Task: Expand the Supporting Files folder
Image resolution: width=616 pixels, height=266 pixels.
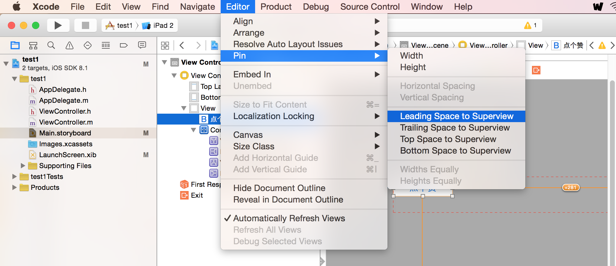Action: click(x=23, y=166)
